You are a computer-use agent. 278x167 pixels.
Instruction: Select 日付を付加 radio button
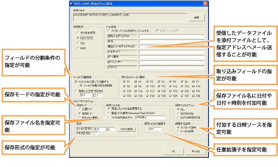(x=178, y=114)
